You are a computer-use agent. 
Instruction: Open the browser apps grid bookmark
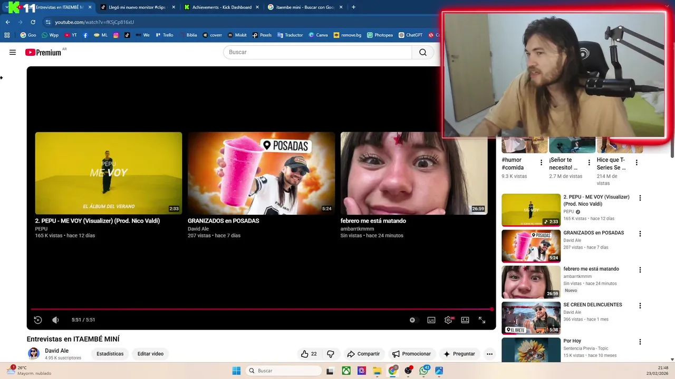[7, 35]
